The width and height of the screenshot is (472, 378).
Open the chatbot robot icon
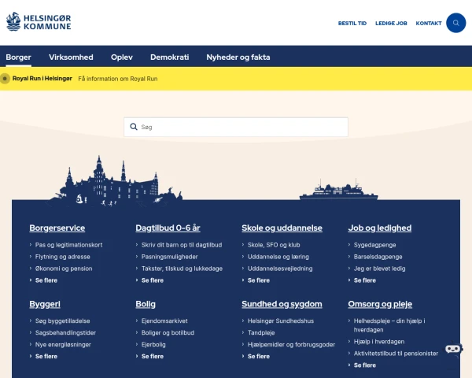453,349
